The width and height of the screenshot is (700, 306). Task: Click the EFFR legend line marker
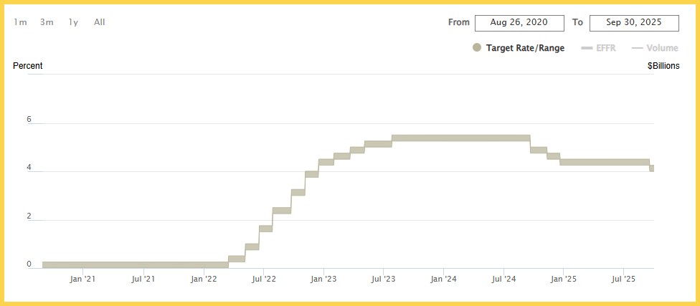click(x=586, y=48)
